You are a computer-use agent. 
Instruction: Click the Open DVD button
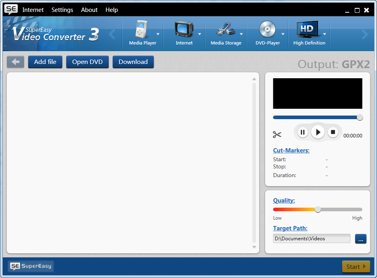[88, 62]
